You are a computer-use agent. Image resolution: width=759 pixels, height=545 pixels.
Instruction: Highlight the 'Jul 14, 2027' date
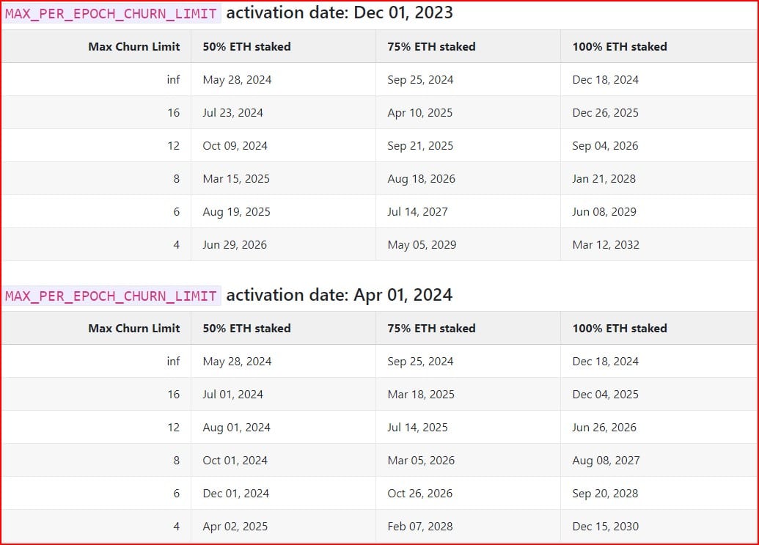[418, 211]
